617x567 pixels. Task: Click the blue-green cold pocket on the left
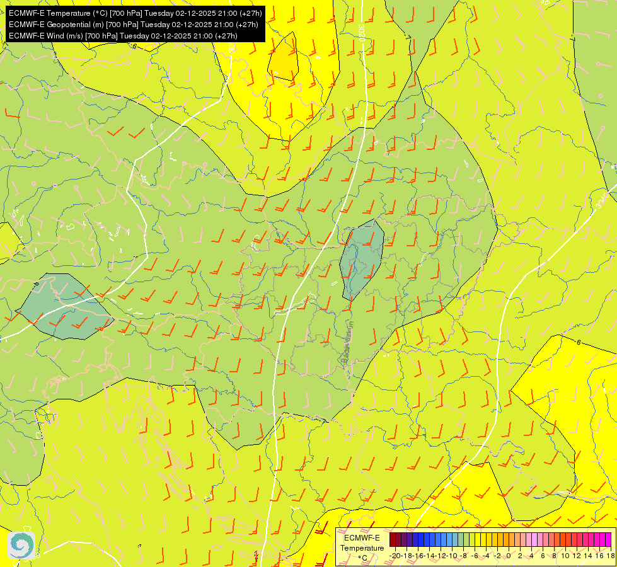click(x=65, y=307)
